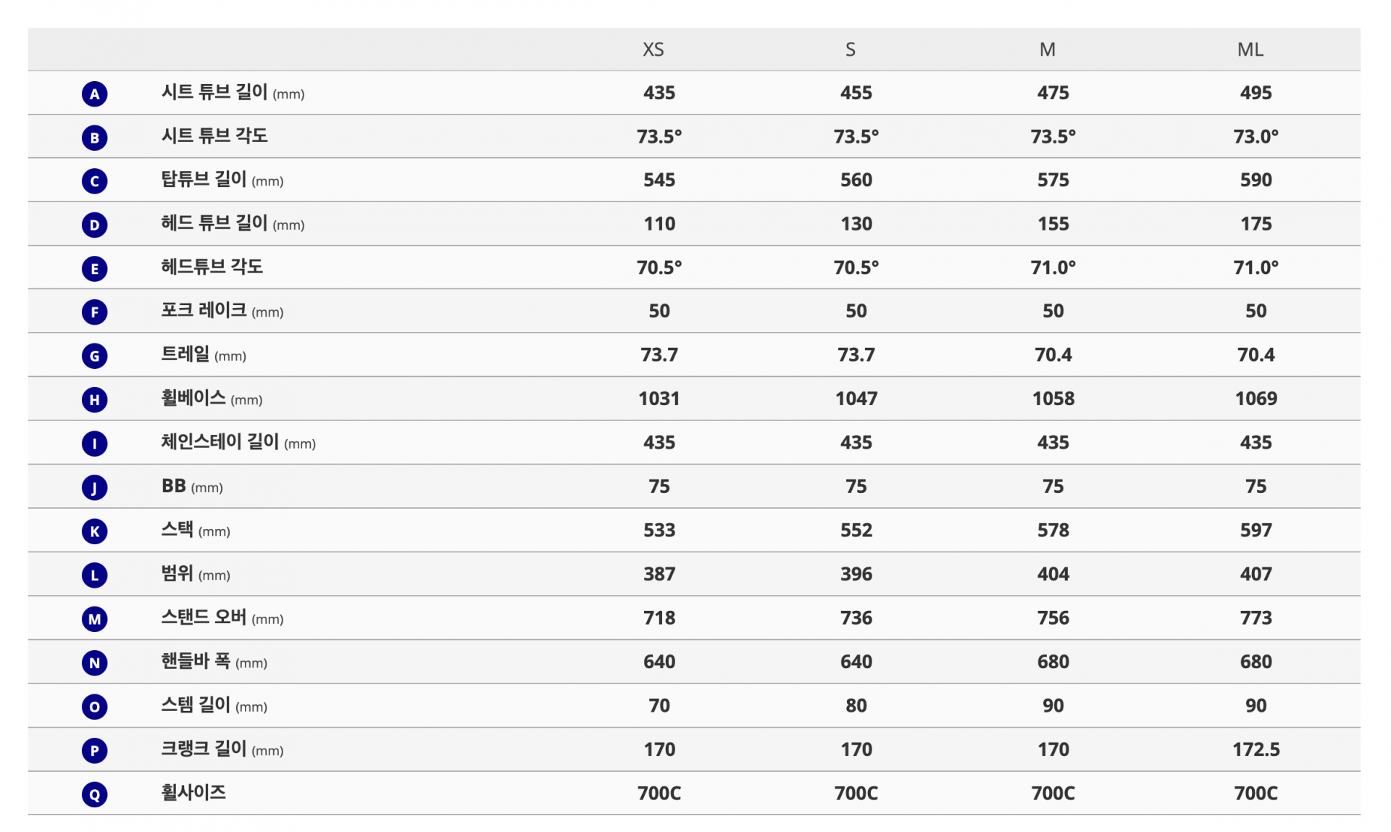This screenshot has width=1391, height=832.
Task: Select the 73.0° seat tube angle for ML
Action: click(x=1256, y=136)
